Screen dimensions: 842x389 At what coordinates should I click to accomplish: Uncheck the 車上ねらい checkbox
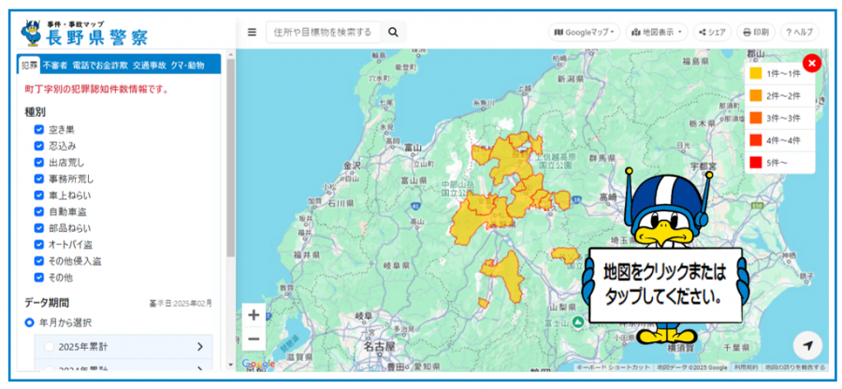[38, 194]
